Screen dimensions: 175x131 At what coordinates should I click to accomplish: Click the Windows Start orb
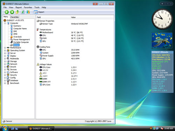click(x=5, y=128)
